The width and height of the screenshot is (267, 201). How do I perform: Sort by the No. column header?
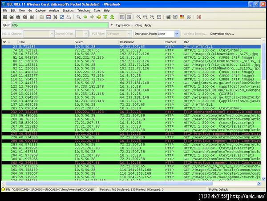pos(9,42)
